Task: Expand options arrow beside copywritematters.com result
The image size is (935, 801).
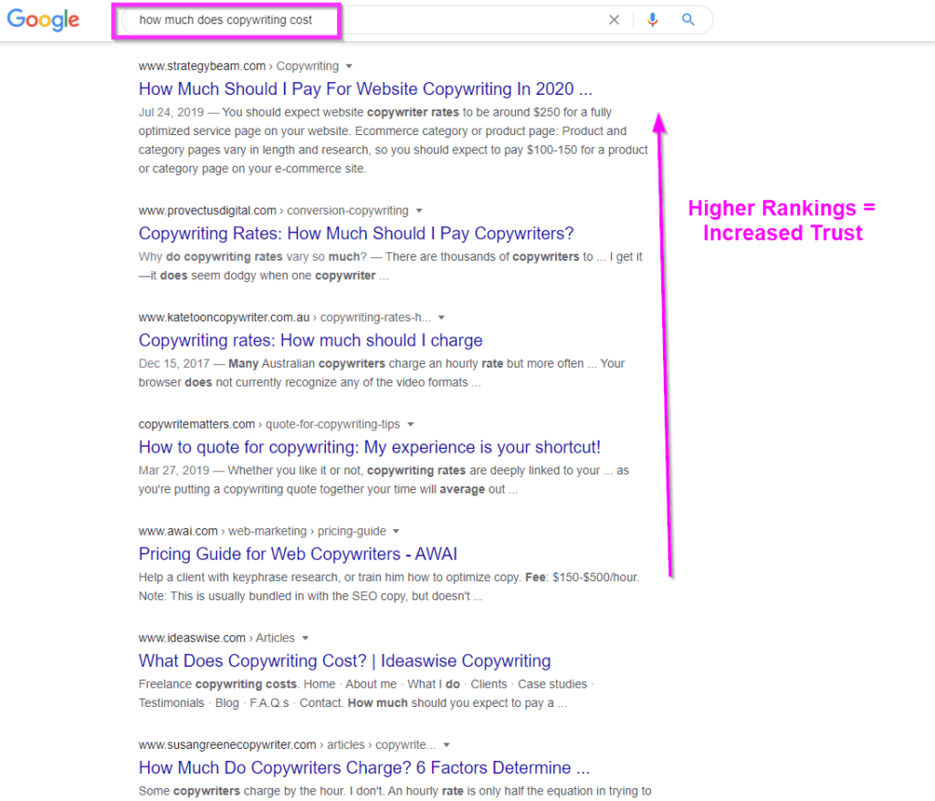Action: (x=410, y=424)
